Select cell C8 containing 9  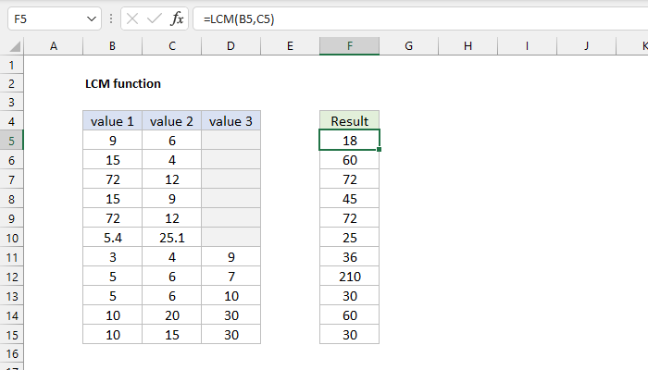(172, 199)
